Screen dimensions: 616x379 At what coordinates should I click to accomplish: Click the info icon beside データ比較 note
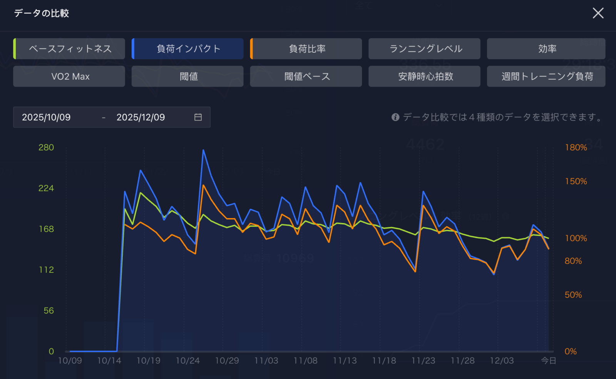click(x=395, y=117)
